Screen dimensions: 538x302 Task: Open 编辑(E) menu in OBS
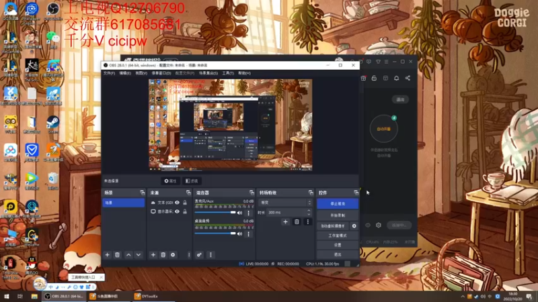(125, 73)
